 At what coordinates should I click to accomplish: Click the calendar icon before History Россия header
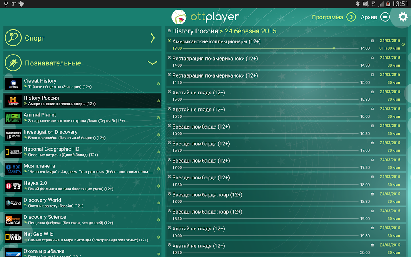click(169, 31)
